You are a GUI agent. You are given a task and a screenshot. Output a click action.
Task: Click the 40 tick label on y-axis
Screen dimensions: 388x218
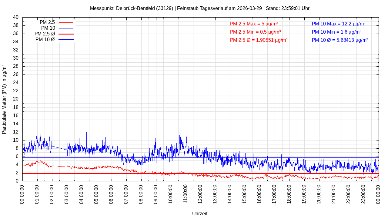coord(16,17)
